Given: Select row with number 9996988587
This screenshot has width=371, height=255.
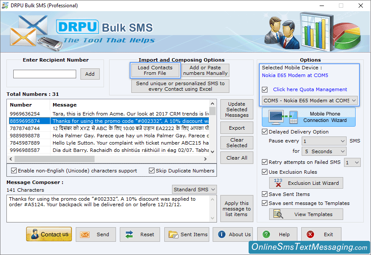Looking at the screenshot, I should click(x=109, y=150).
